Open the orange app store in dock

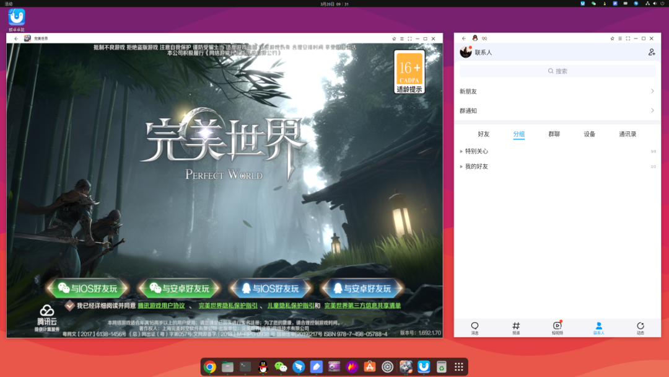[369, 366]
